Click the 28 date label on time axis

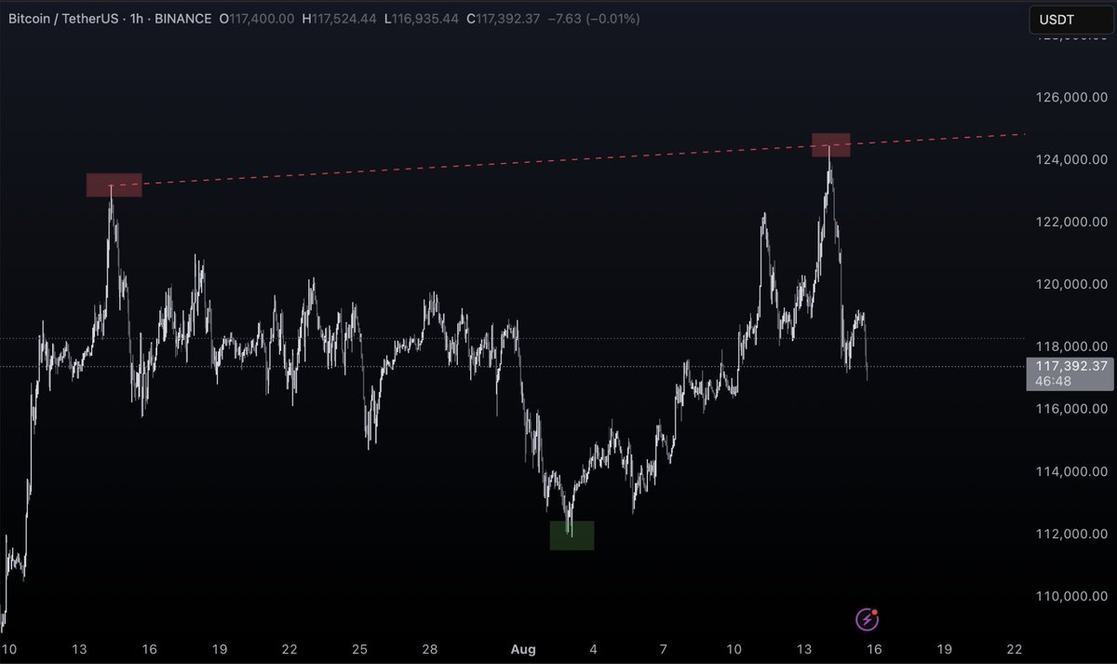click(x=430, y=649)
